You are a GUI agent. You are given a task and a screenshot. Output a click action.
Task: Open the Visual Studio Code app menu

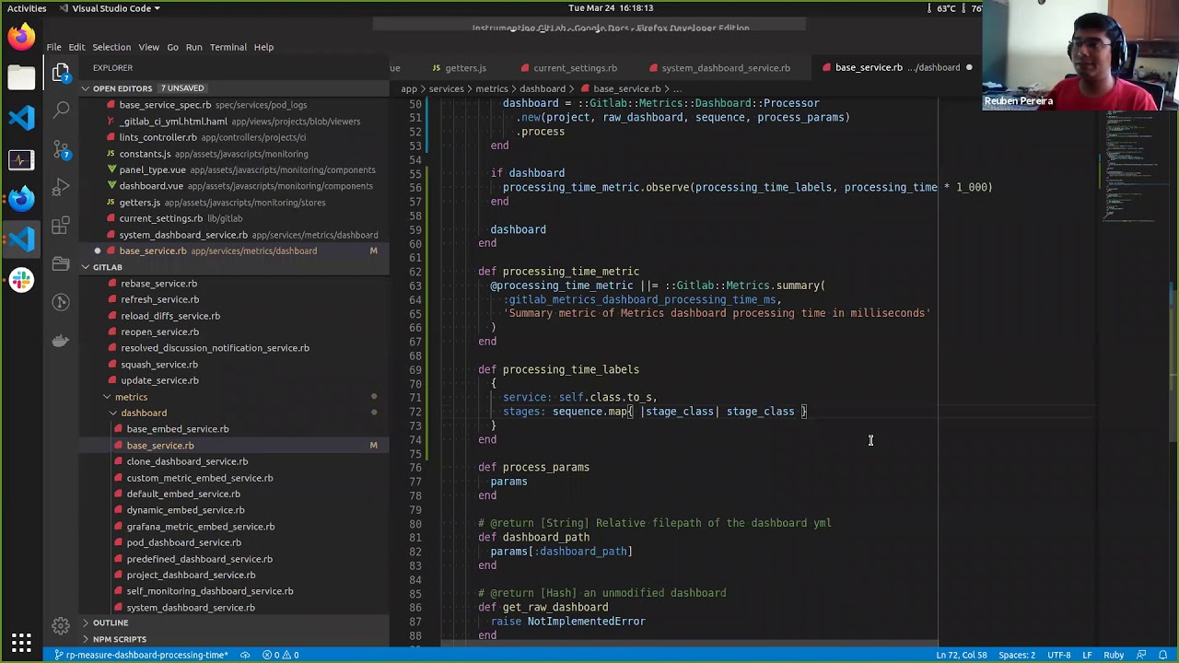111,8
